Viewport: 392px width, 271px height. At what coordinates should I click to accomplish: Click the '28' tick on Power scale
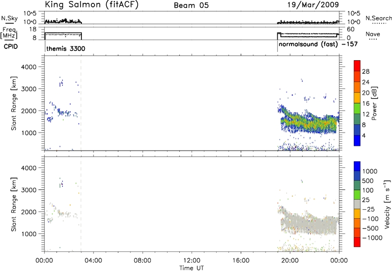coord(366,71)
